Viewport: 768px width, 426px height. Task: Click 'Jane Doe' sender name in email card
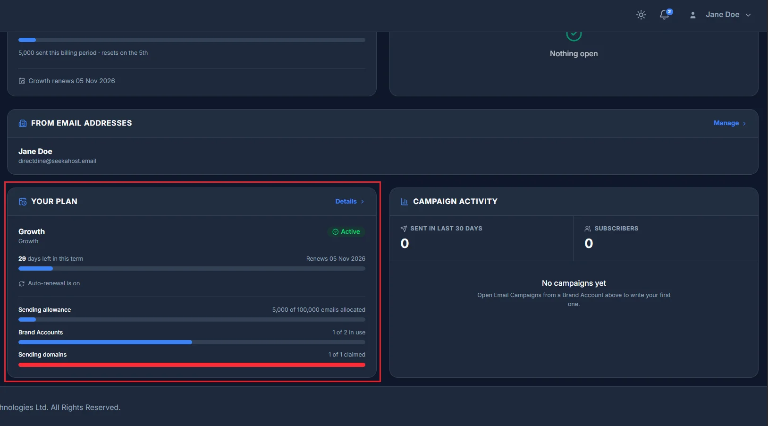[35, 151]
